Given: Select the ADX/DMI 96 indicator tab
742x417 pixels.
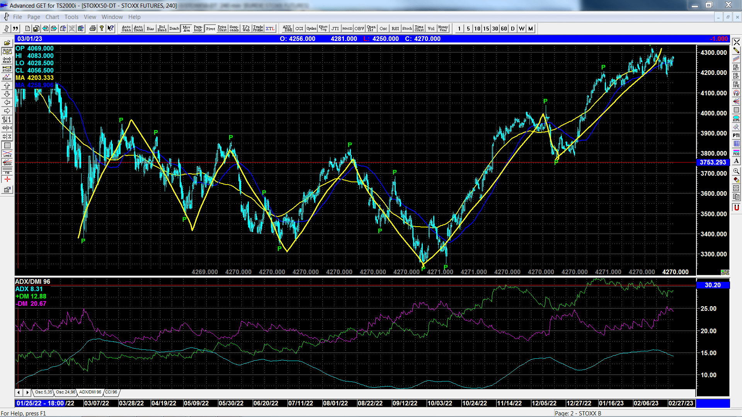Looking at the screenshot, I should click(90, 392).
